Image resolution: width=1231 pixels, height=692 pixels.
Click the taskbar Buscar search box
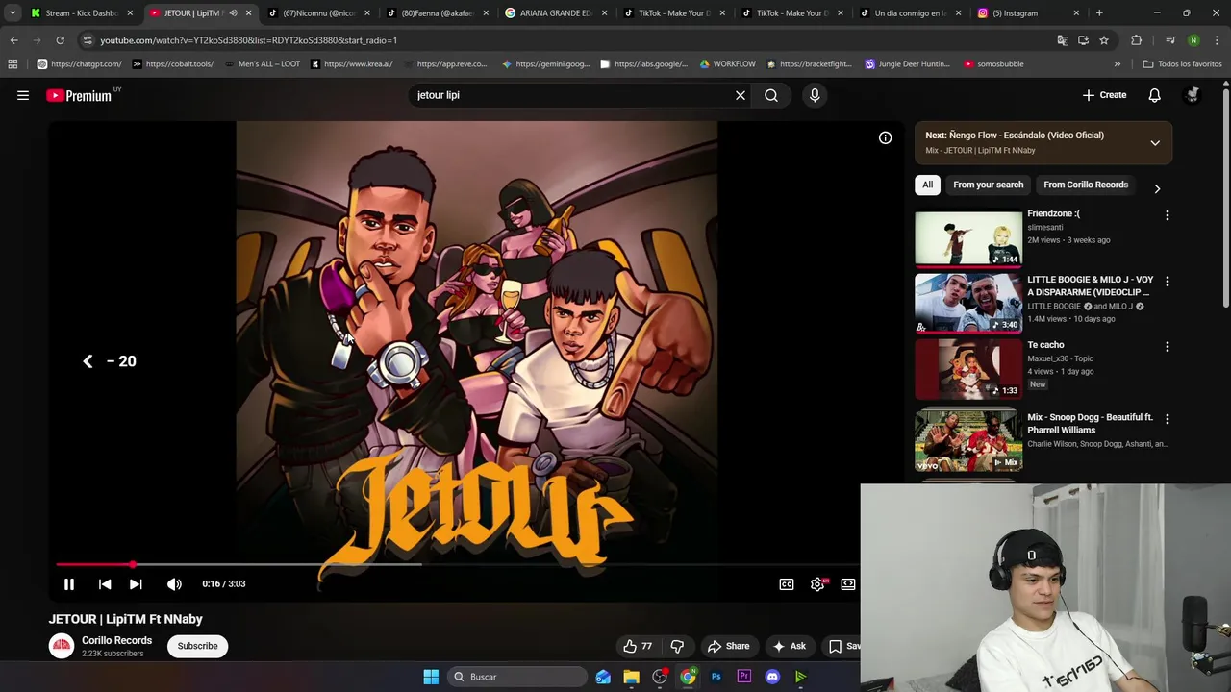coord(517,677)
